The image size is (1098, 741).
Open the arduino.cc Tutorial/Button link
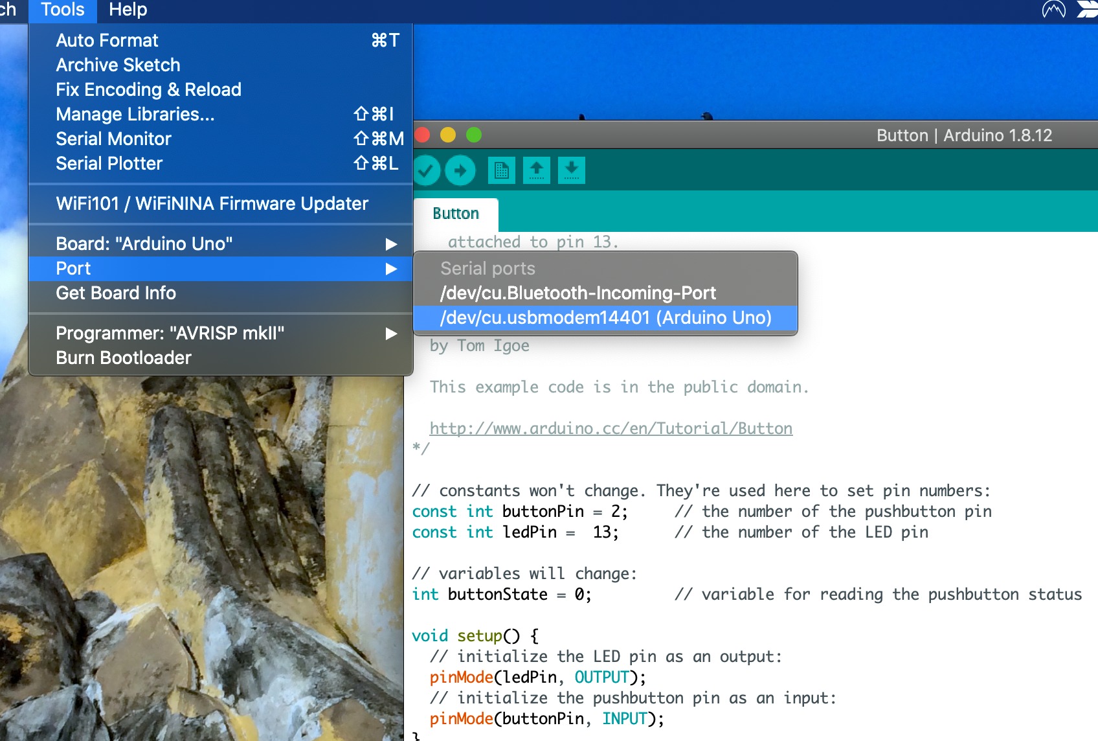pos(611,429)
